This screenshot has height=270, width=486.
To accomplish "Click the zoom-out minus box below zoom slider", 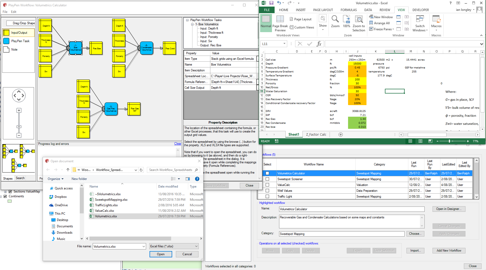I will coord(19,135).
